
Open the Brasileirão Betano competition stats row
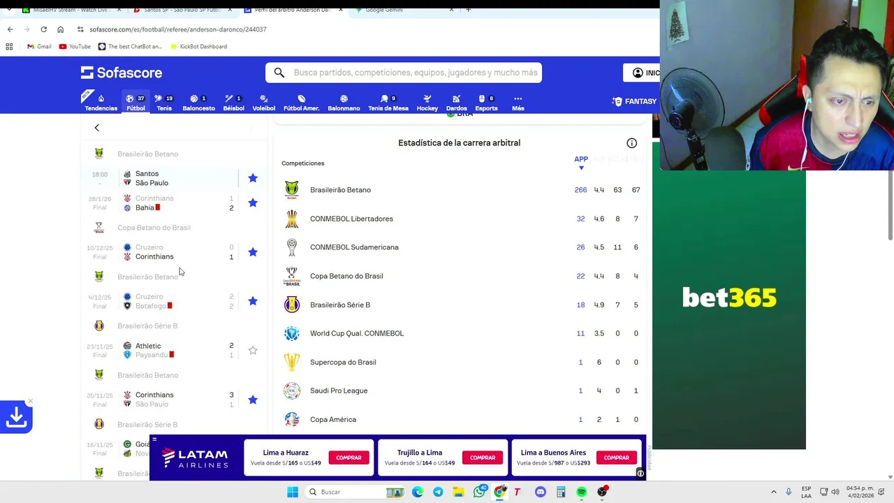coord(461,190)
